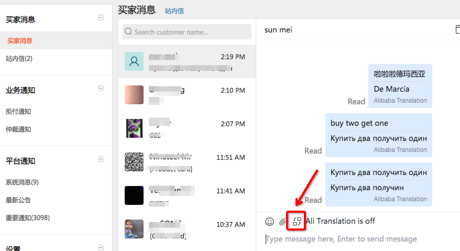460x251 pixels.
Task: Open 仲裁通知 notifications
Action: click(18, 129)
